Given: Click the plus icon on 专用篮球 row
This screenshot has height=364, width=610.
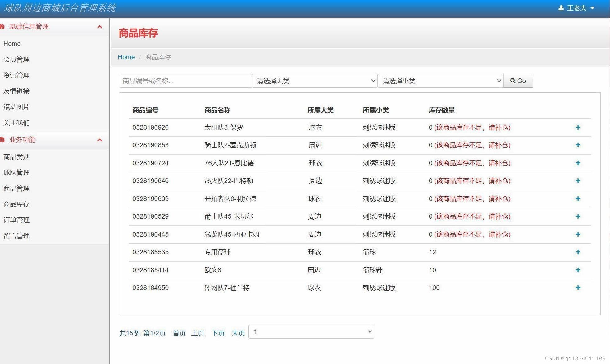Looking at the screenshot, I should click(578, 252).
